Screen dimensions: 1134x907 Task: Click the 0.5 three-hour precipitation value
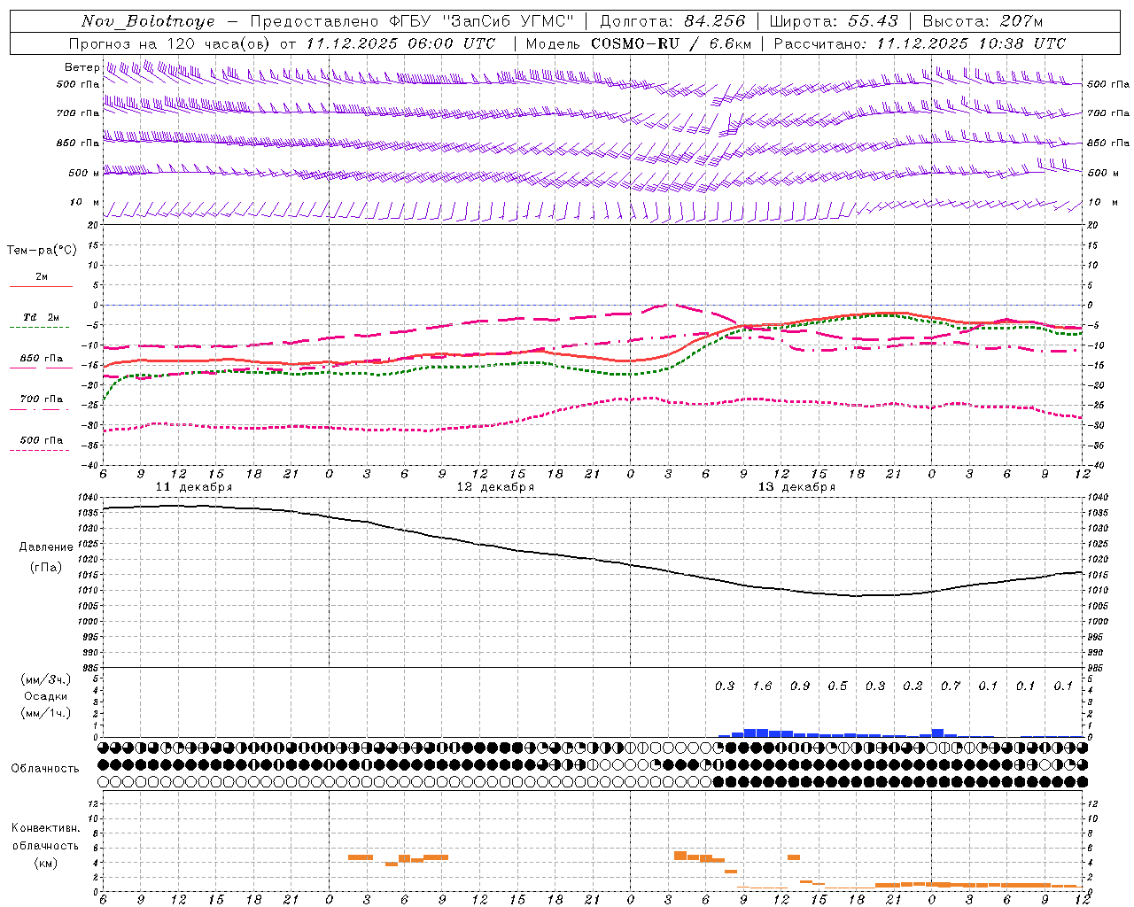point(837,686)
